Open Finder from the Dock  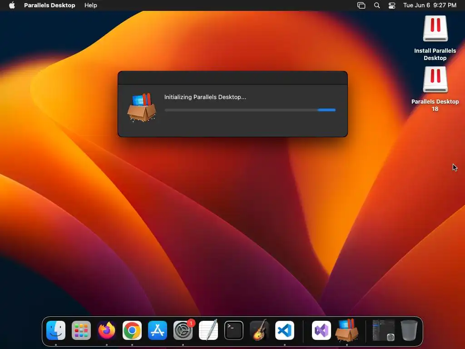[x=56, y=330]
